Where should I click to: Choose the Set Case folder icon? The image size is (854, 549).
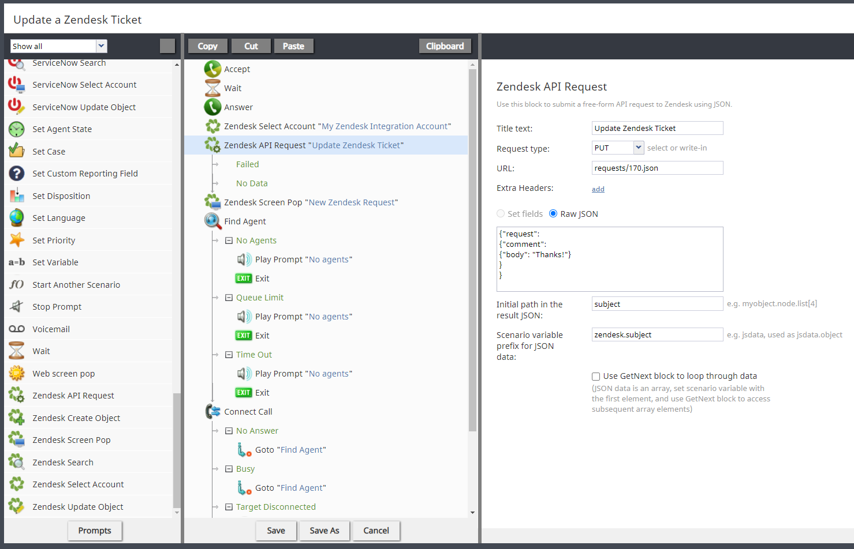[16, 151]
